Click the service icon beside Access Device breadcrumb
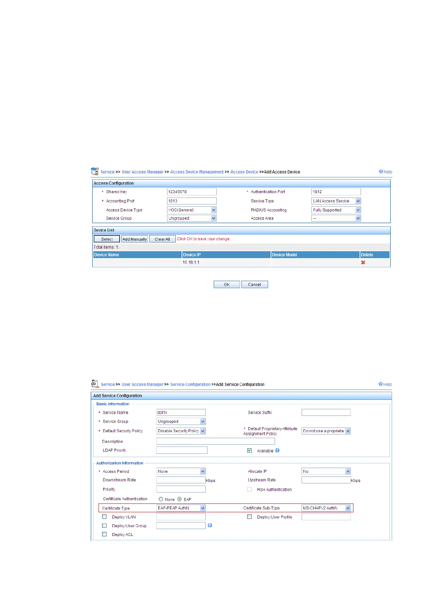Image resolution: width=434 pixels, height=590 pixels. 95,171
